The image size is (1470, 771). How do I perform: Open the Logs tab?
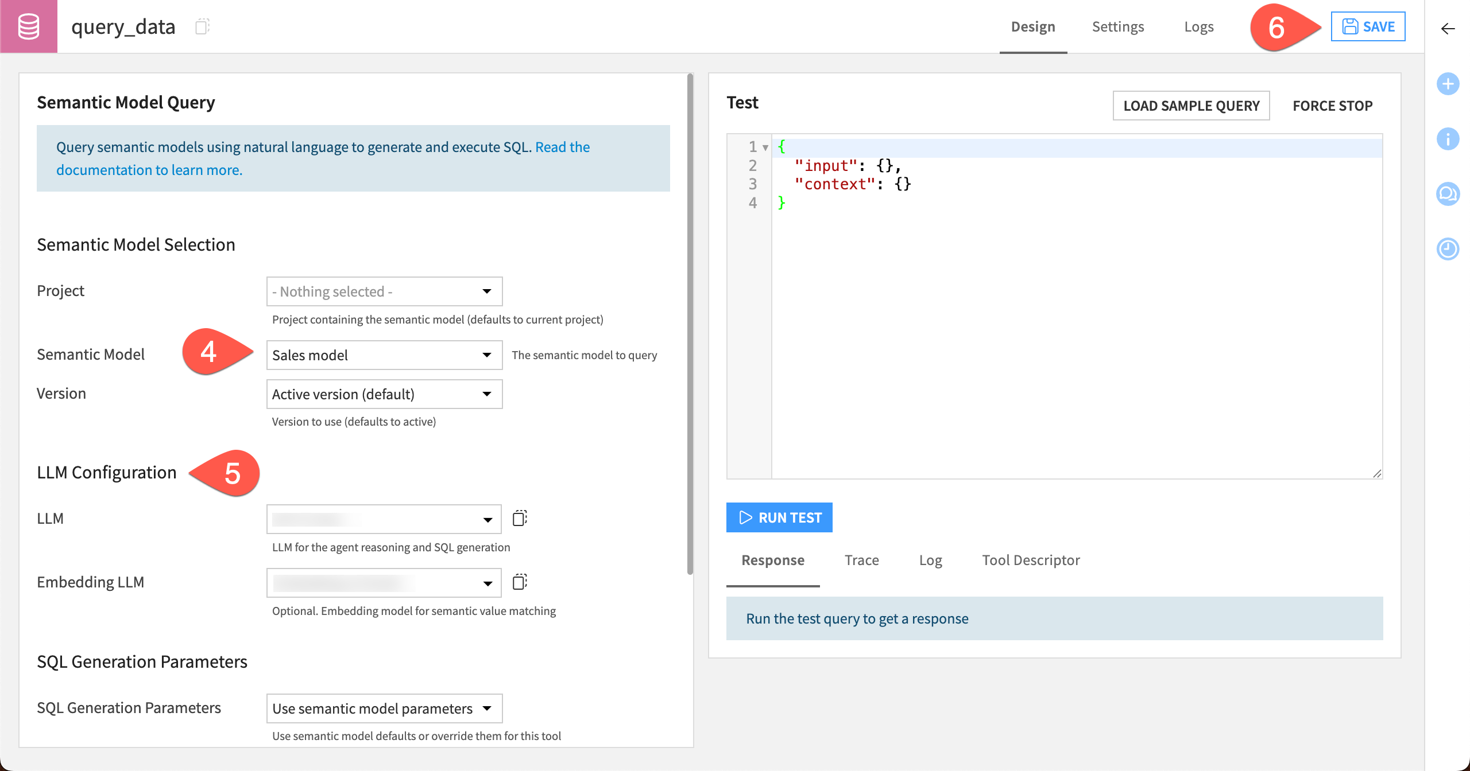coord(1198,26)
